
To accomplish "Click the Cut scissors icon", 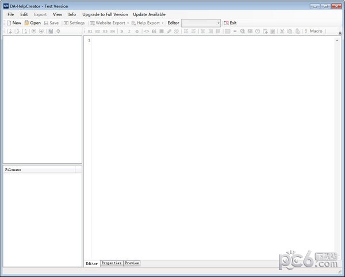I will (282, 31).
